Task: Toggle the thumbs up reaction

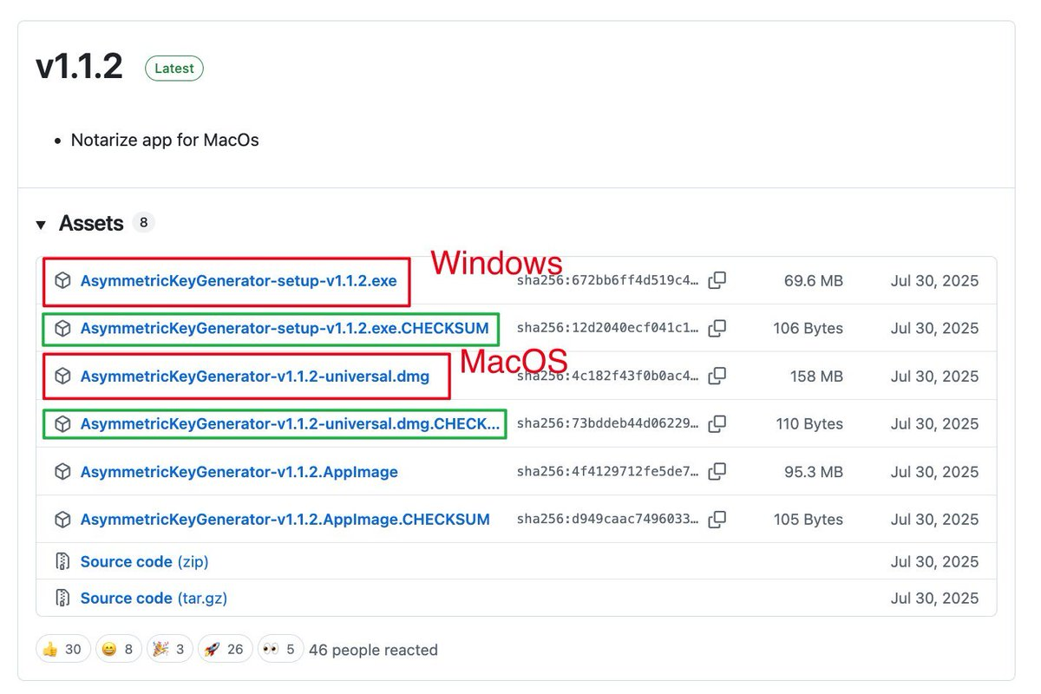Action: (62, 649)
